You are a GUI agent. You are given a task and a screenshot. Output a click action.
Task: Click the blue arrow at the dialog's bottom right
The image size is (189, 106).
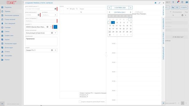tap(163, 103)
